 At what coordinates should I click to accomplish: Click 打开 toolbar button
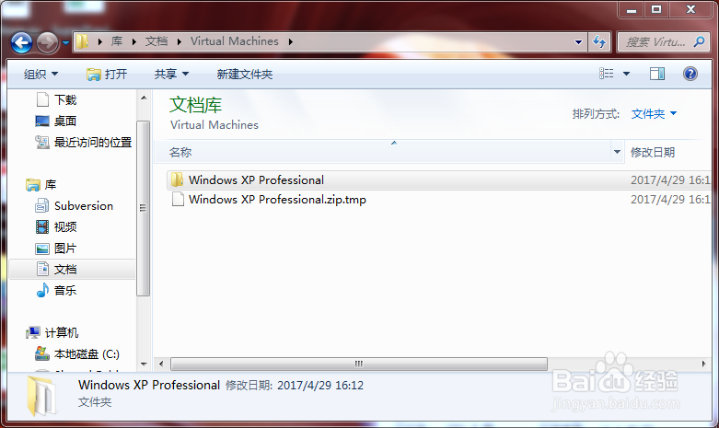(x=107, y=75)
